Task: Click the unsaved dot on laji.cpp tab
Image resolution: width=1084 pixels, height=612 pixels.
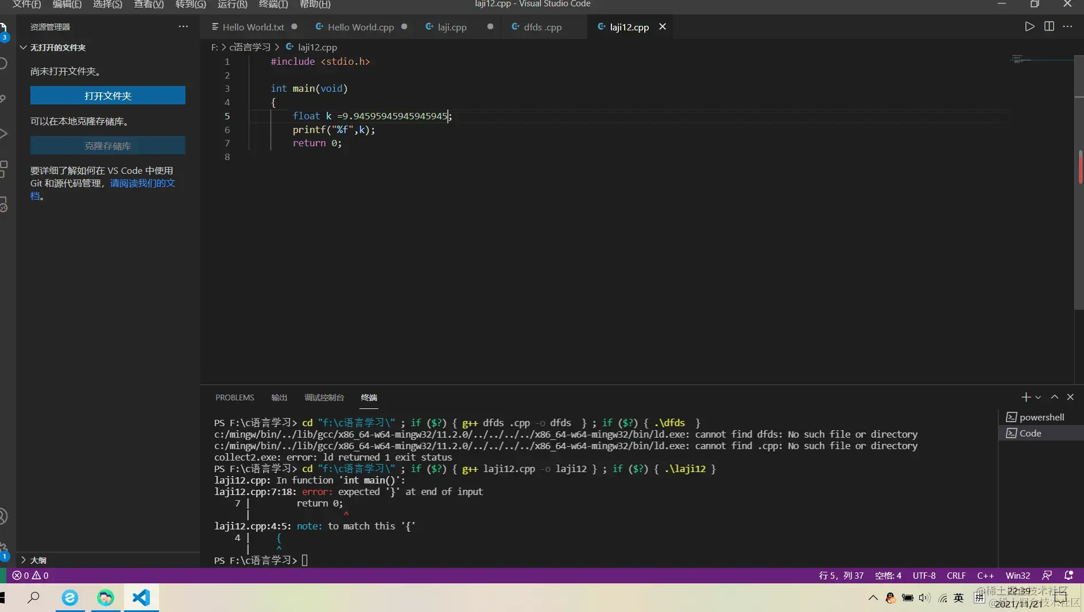Action: pyautogui.click(x=490, y=26)
